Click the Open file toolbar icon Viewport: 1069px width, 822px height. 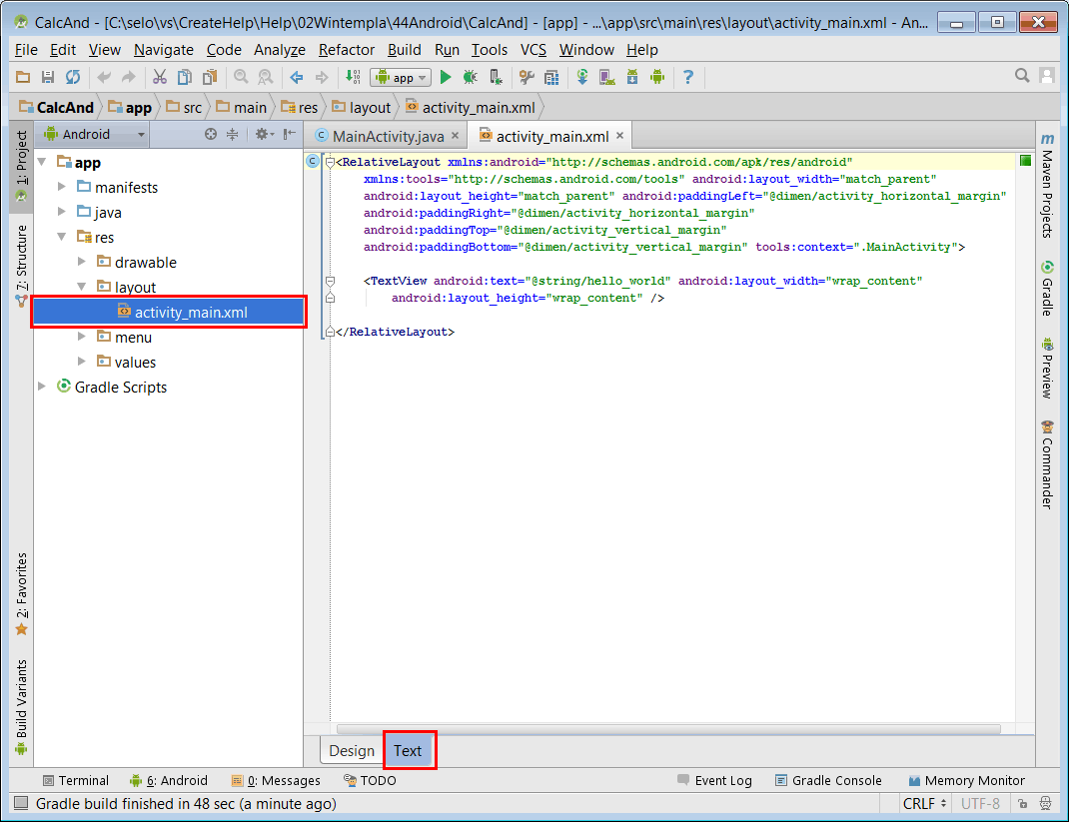pyautogui.click(x=23, y=77)
